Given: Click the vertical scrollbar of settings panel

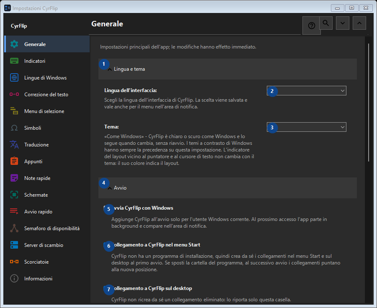Looking at the screenshot, I should 369,103.
